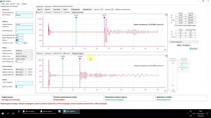The width and height of the screenshot is (211, 118).
Task: Click the Длина образца field
Action: (19, 35)
